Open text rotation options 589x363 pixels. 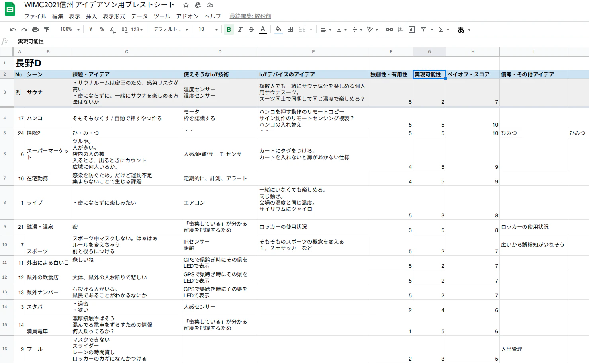pyautogui.click(x=372, y=29)
